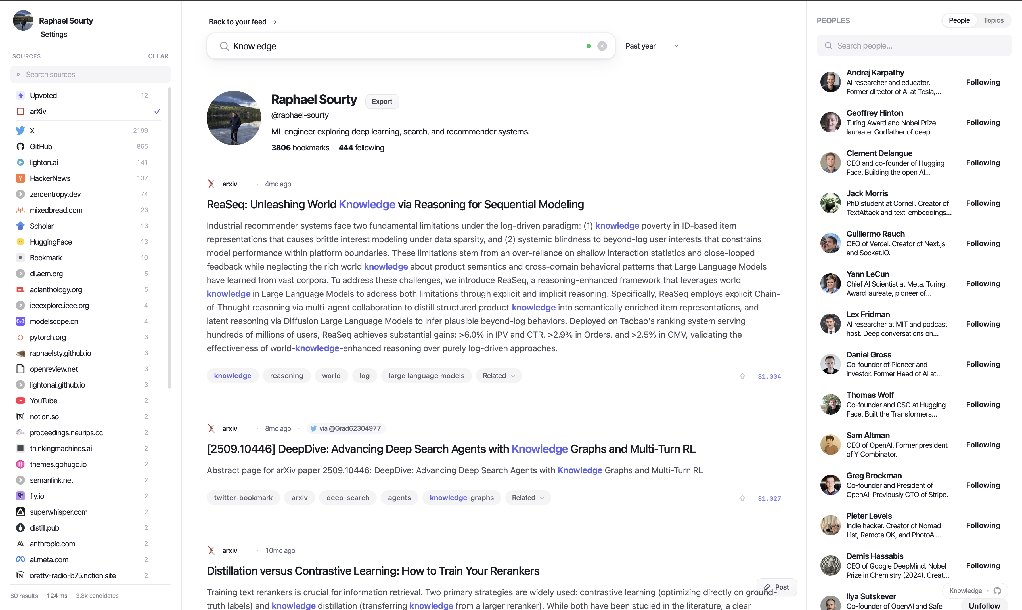Unfollow Ilya Sutskever
The width and height of the screenshot is (1022, 610).
[984, 605]
